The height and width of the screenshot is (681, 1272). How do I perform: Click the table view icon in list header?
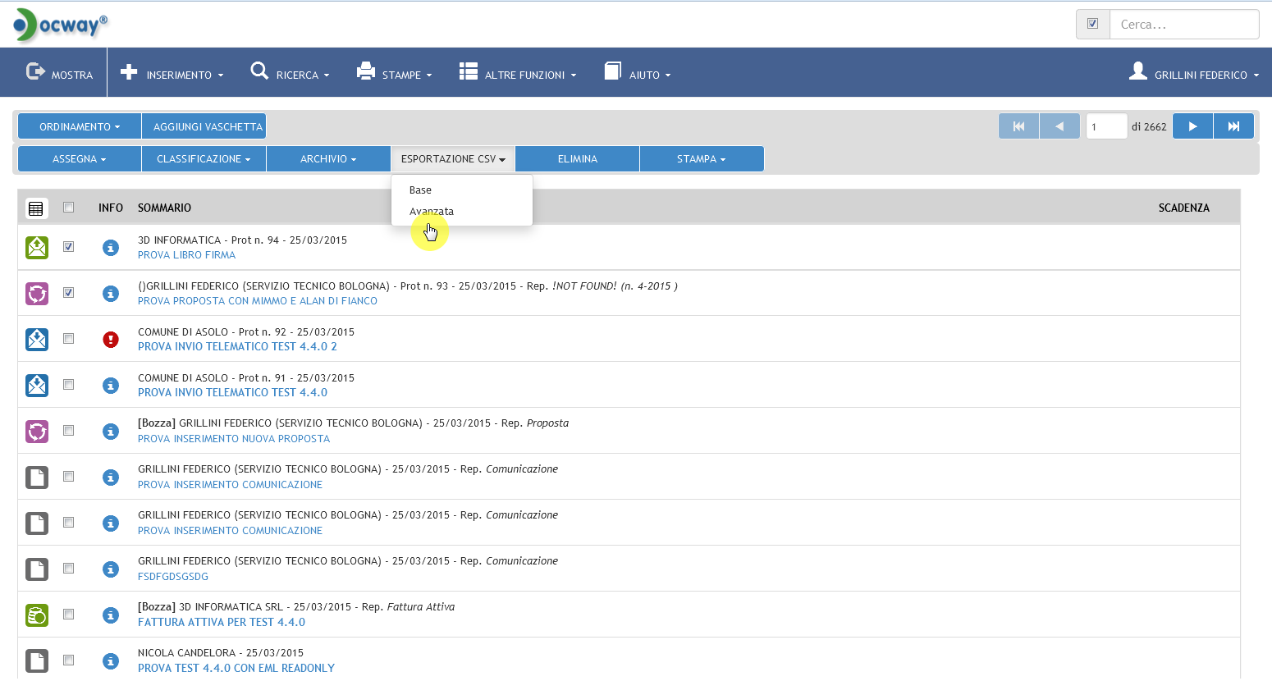pos(36,208)
